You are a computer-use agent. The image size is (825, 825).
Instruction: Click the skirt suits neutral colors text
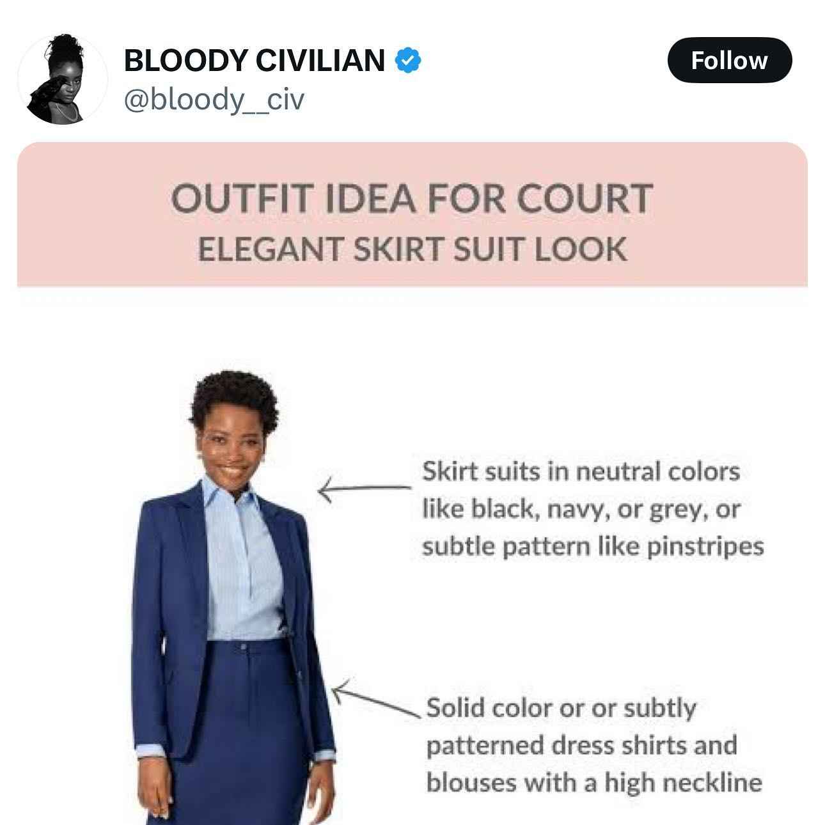pyautogui.click(x=592, y=509)
